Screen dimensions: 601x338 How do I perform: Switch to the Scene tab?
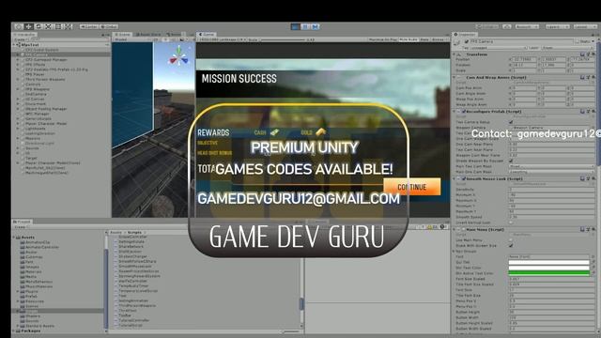[122, 35]
